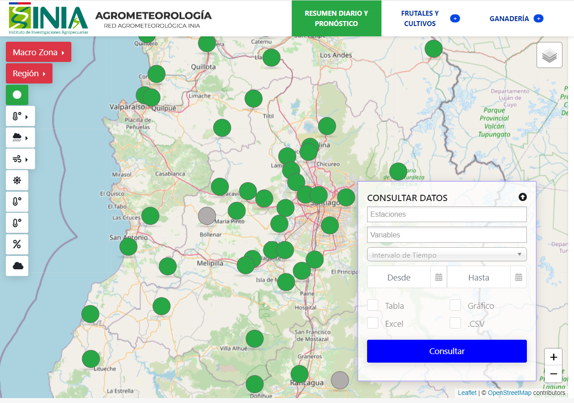Zoom in on the map
574x403 pixels.
[x=553, y=357]
